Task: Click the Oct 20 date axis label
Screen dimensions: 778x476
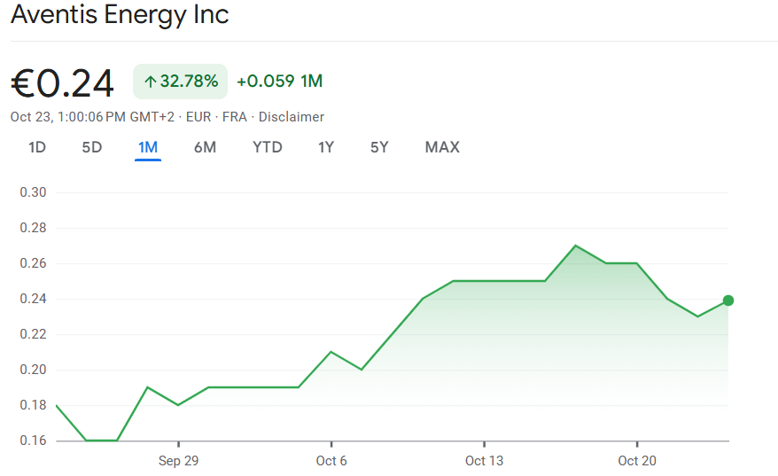Action: pyautogui.click(x=637, y=460)
